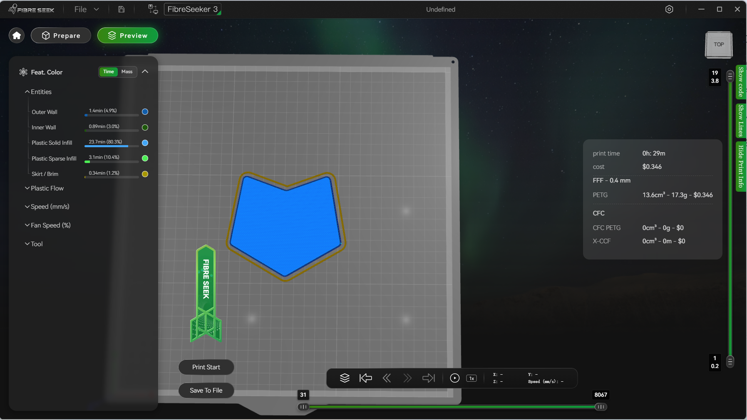Click the TOP view cube
The image size is (747, 420).
click(719, 44)
